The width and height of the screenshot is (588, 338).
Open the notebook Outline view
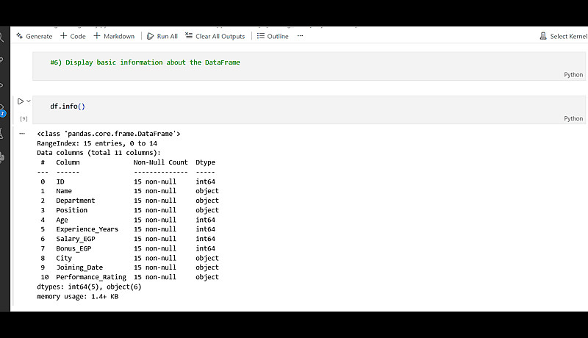273,36
